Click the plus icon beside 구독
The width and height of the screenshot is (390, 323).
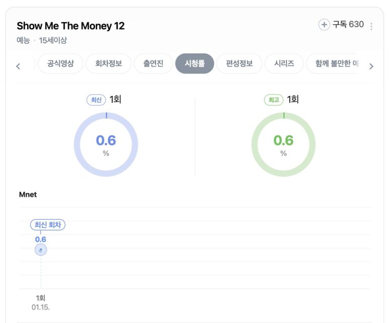(324, 24)
